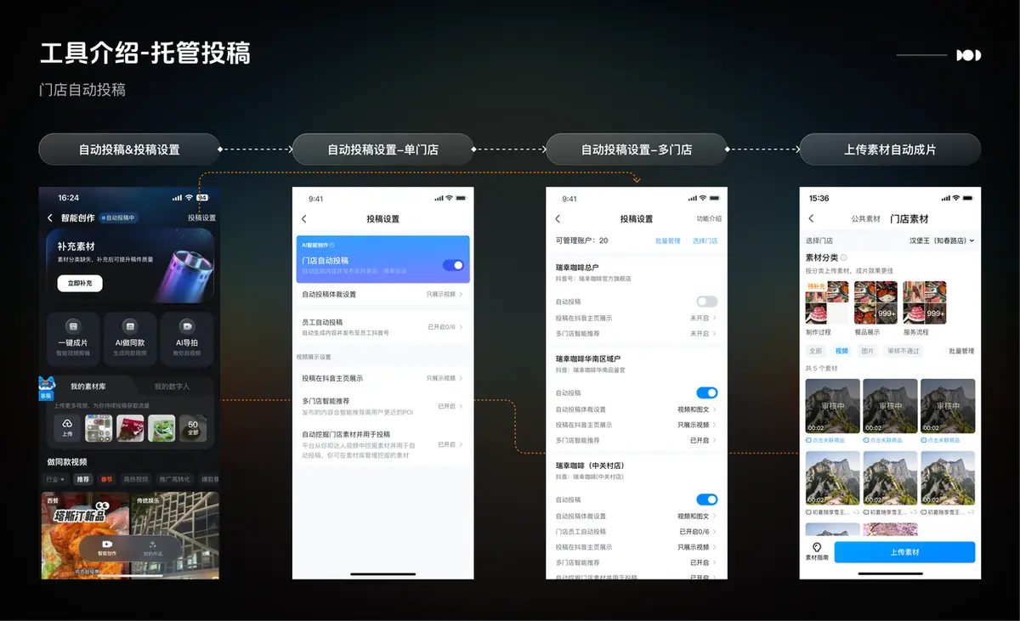The image size is (1020, 621).
Task: Click 自动投稿&投稿设置 step pill
Action: [129, 150]
